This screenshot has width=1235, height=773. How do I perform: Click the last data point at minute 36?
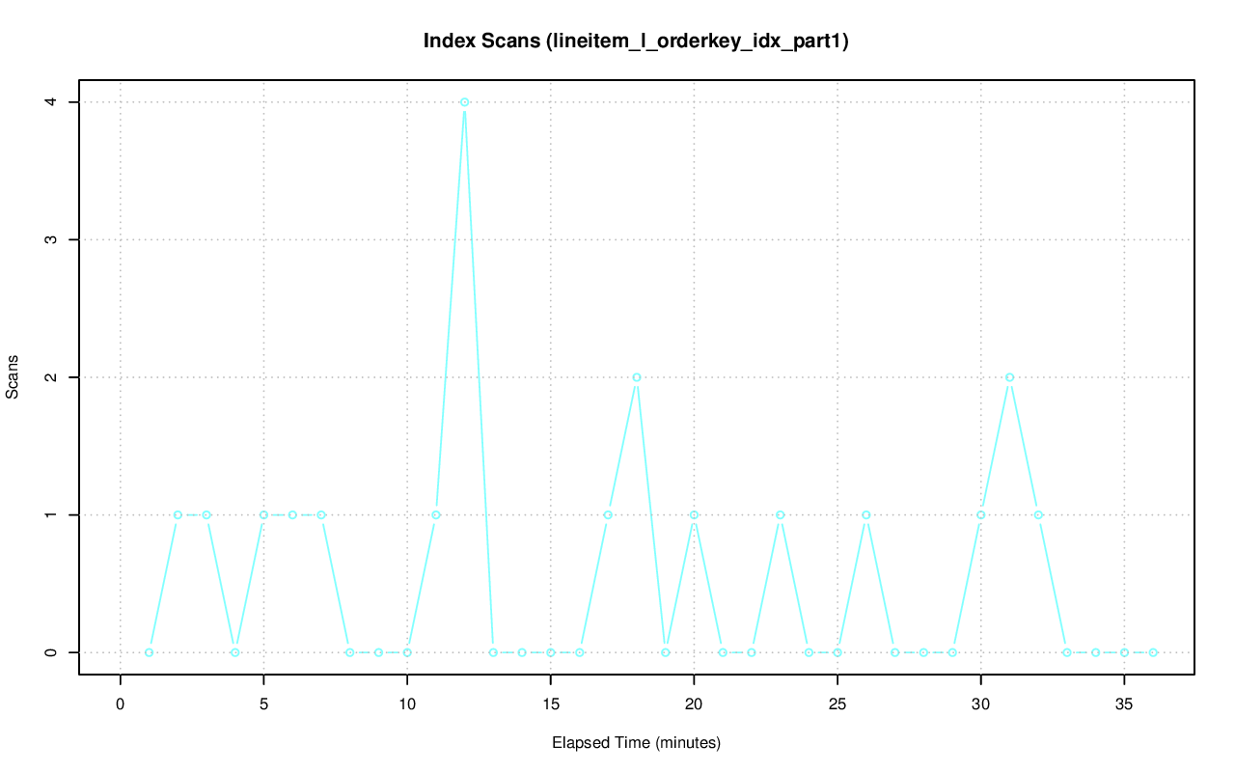(x=1153, y=652)
